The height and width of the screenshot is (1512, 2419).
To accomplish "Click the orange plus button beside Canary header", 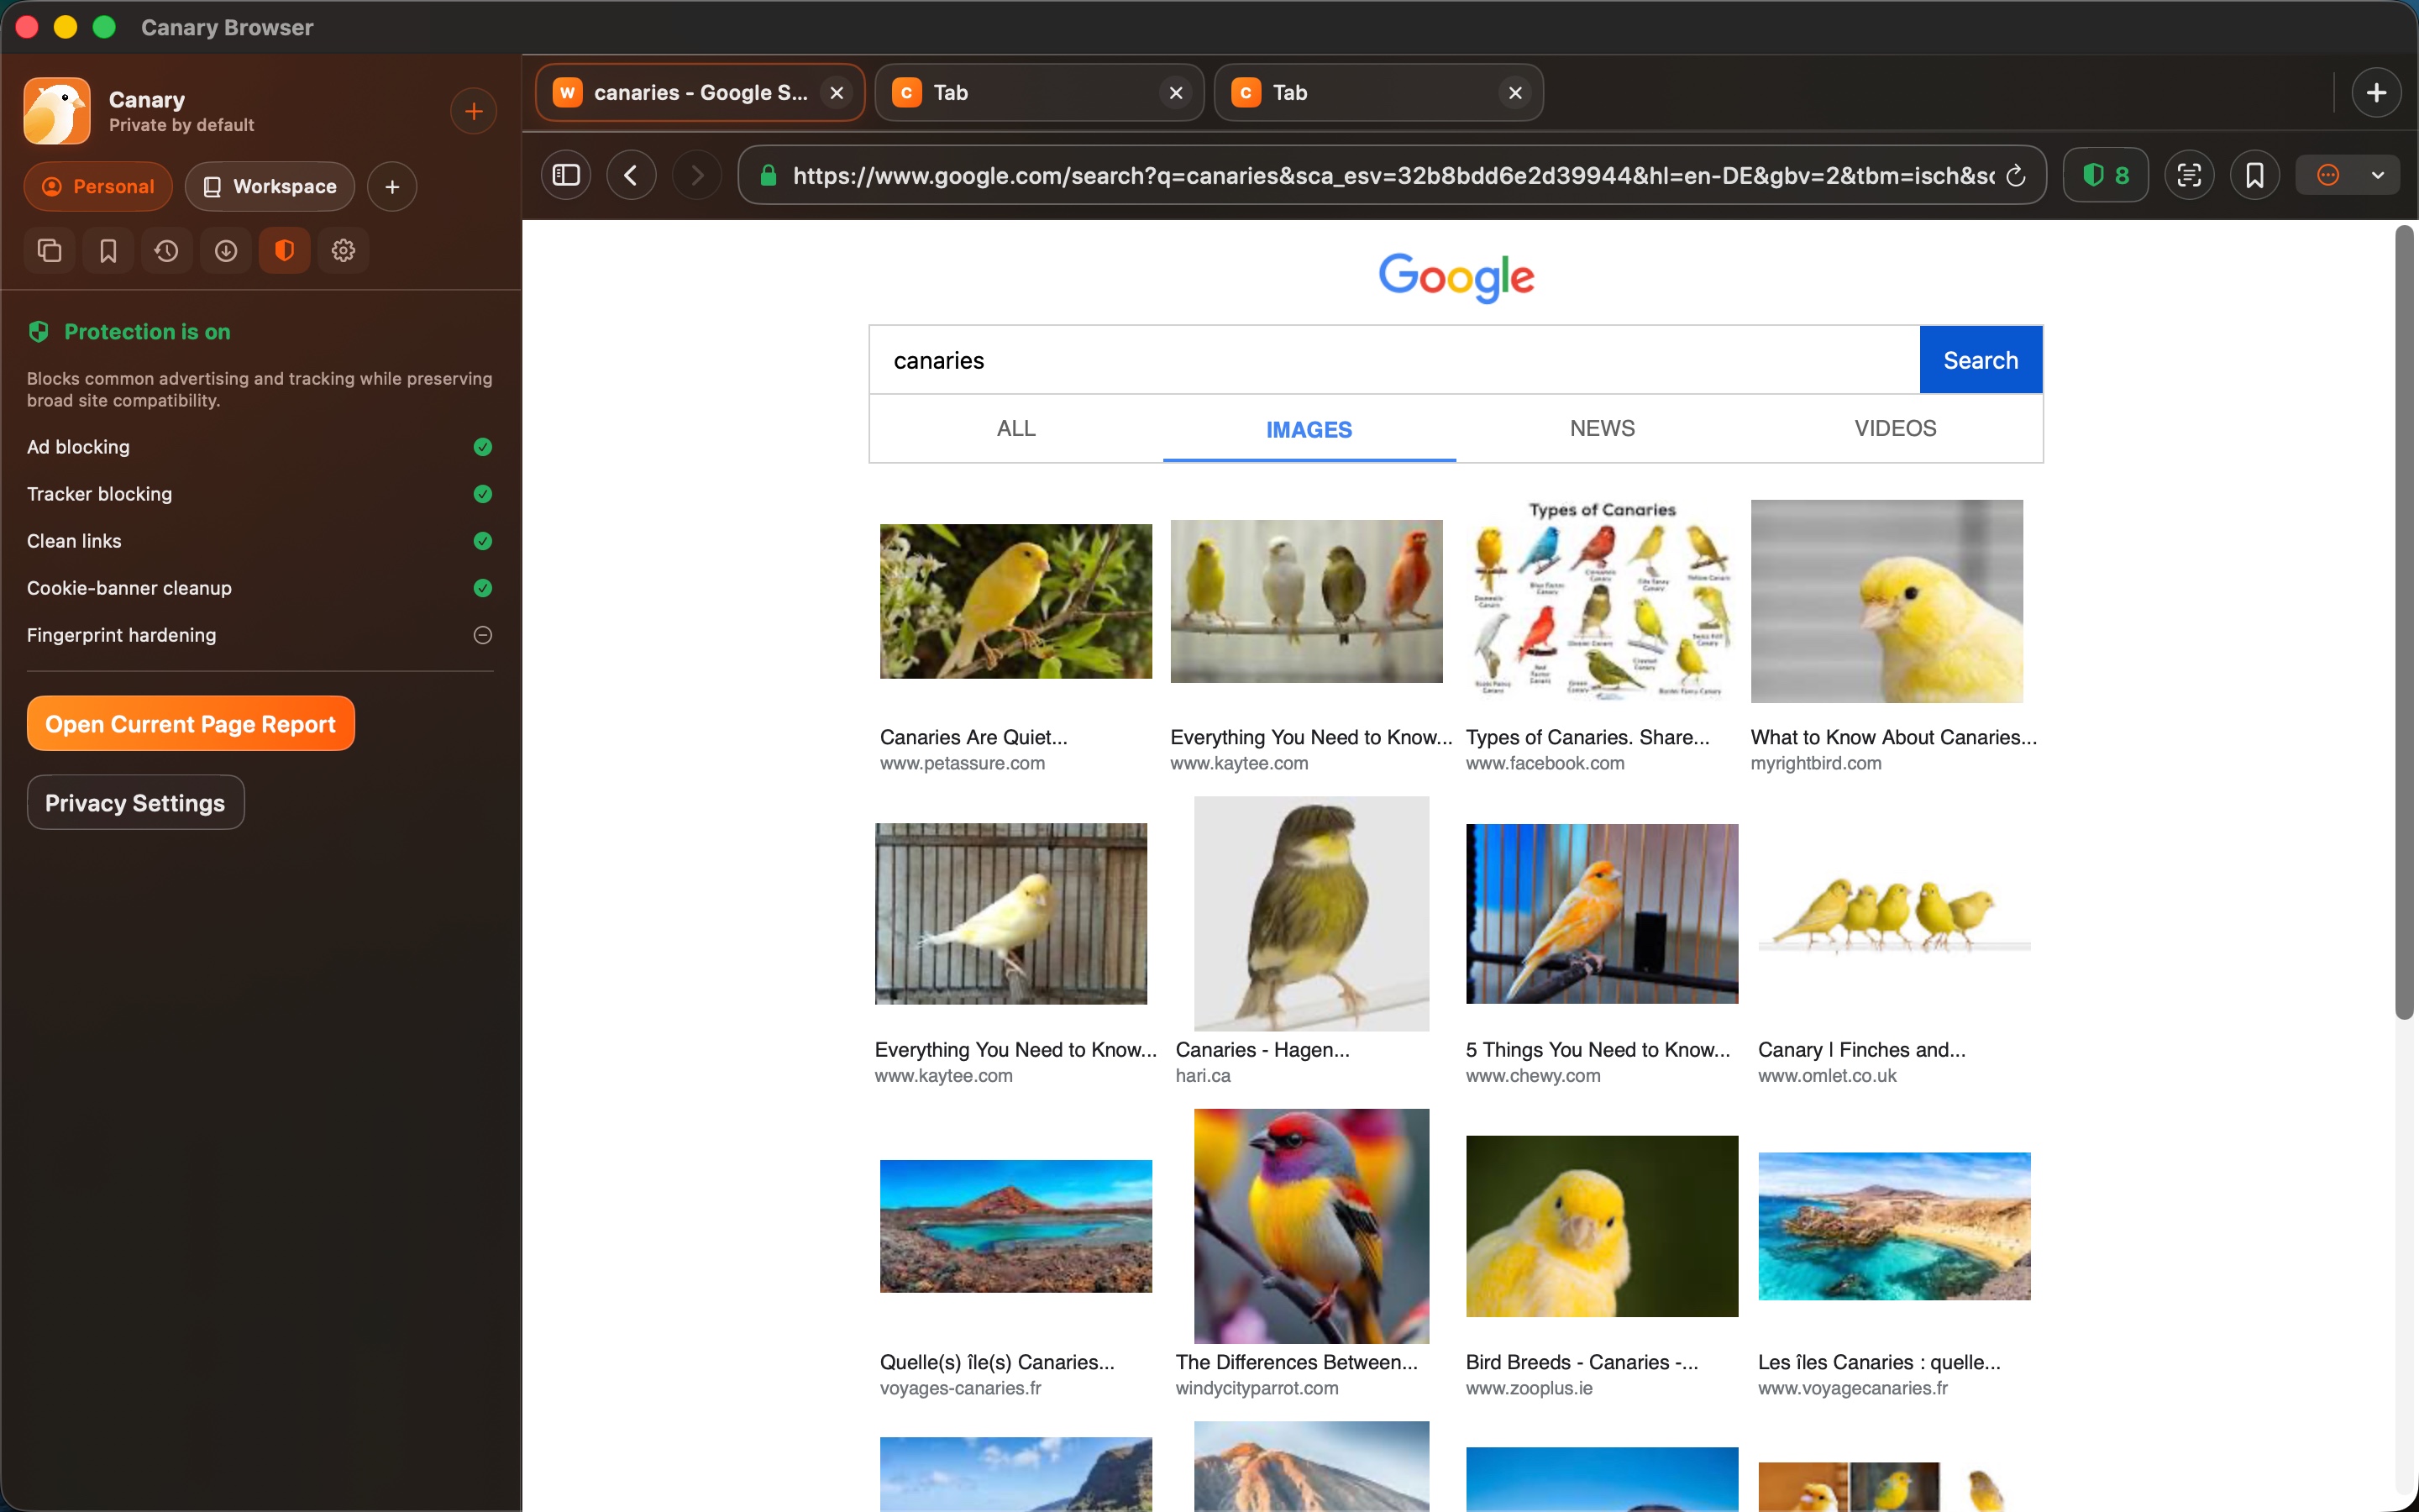I will pos(473,111).
